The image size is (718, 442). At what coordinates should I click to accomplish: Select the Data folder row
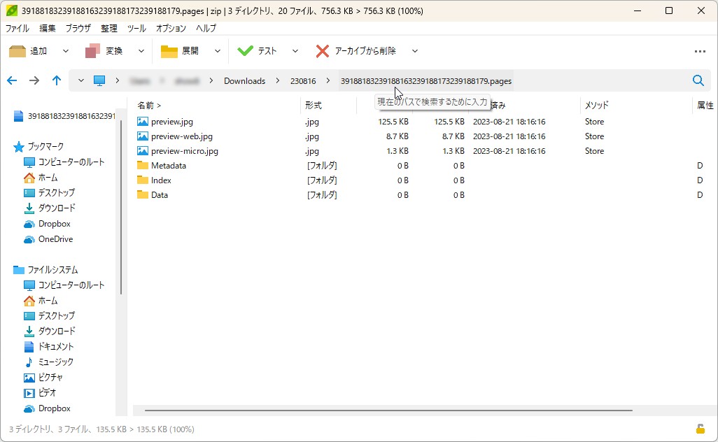pos(424,195)
